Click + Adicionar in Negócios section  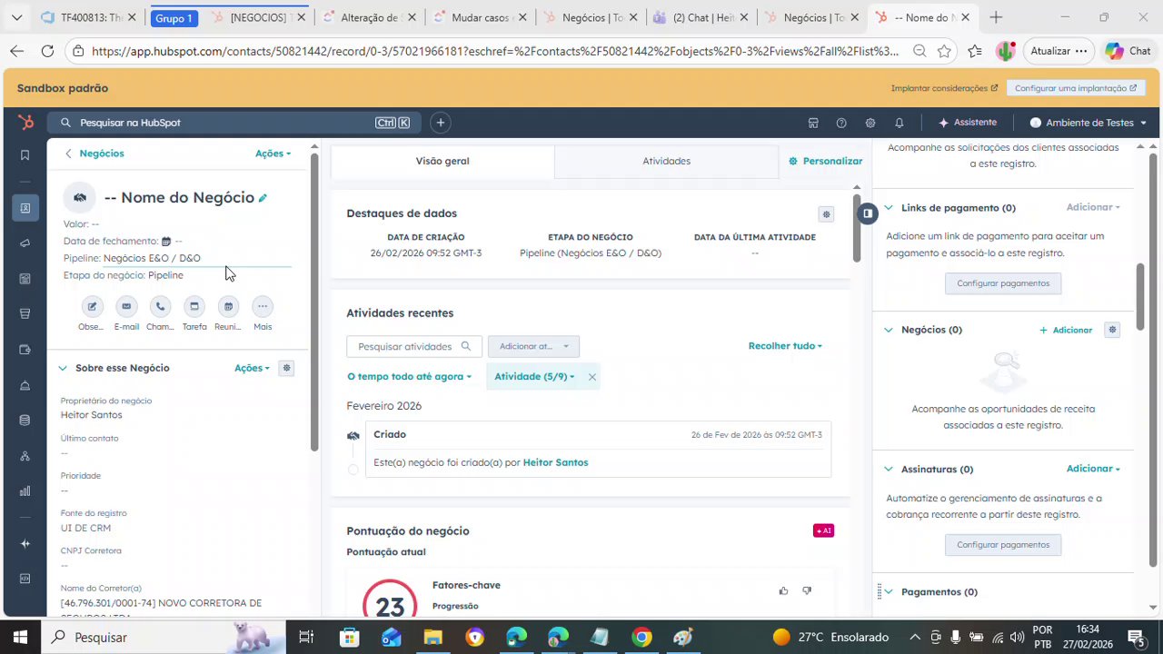tap(1066, 330)
